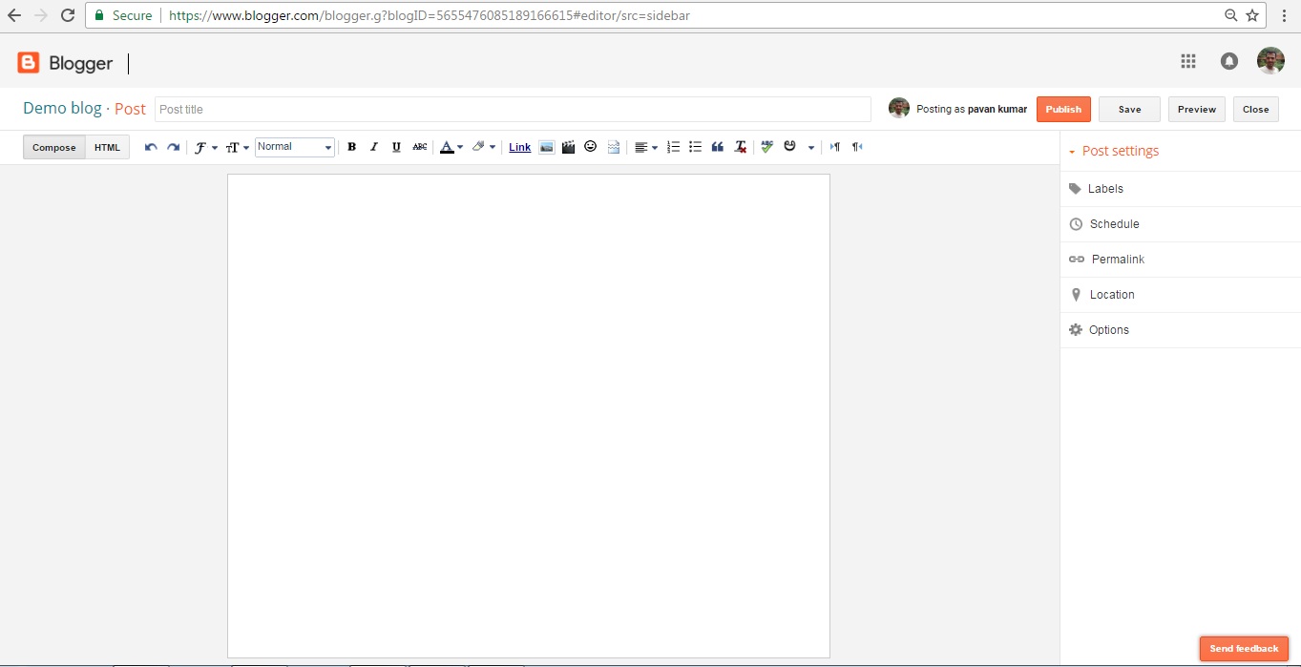Click the browser address bar URL
This screenshot has width=1301, height=667.
click(x=430, y=15)
